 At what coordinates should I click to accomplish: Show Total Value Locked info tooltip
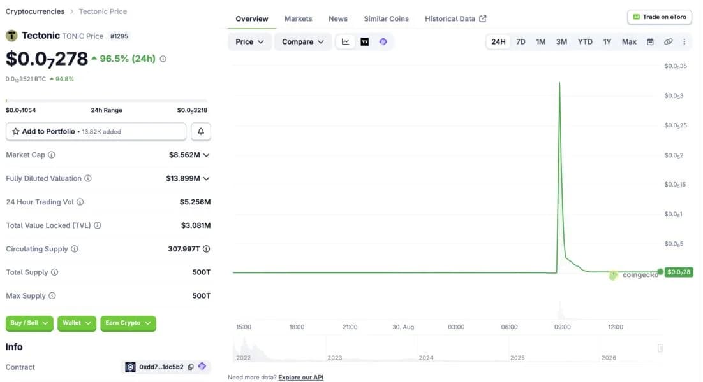(98, 225)
